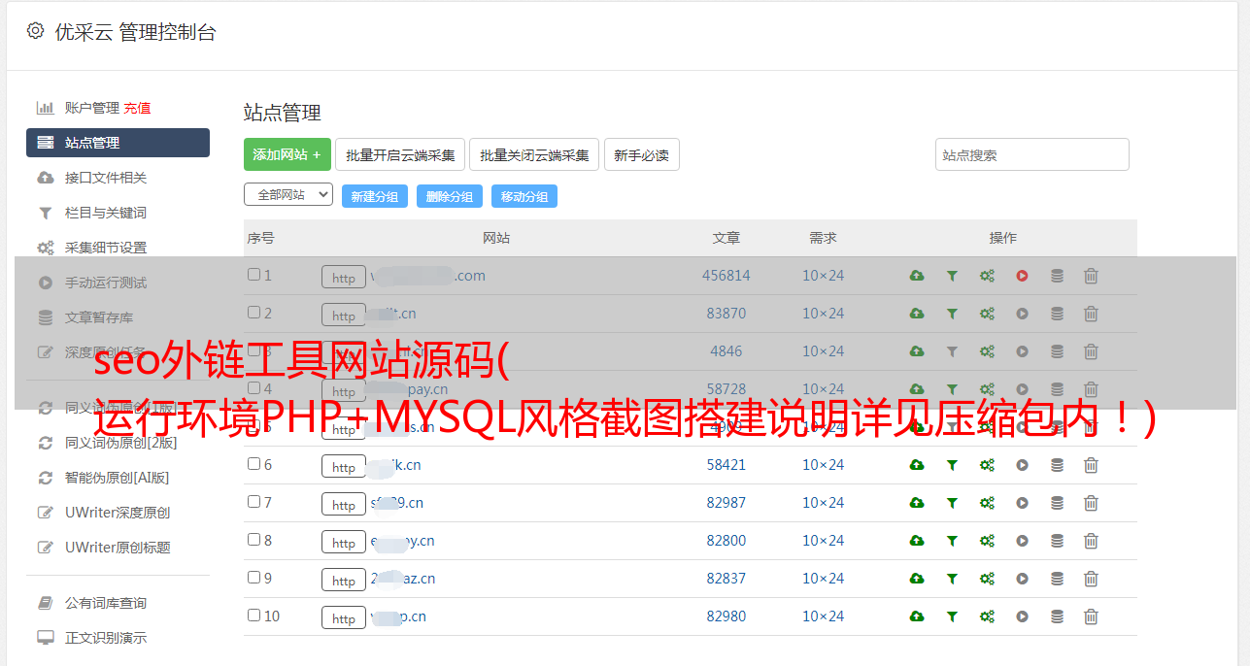Image resolution: width=1250 pixels, height=666 pixels.
Task: Click the filter icon in row 2
Action: coord(952,314)
